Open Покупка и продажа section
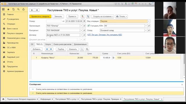This screenshot has width=186, height=104. [x=15, y=34]
